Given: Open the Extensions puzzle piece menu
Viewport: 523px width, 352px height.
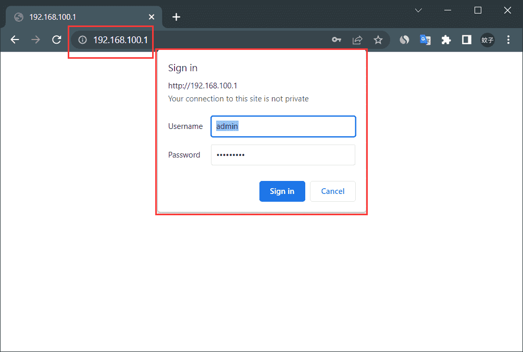Looking at the screenshot, I should point(446,40).
